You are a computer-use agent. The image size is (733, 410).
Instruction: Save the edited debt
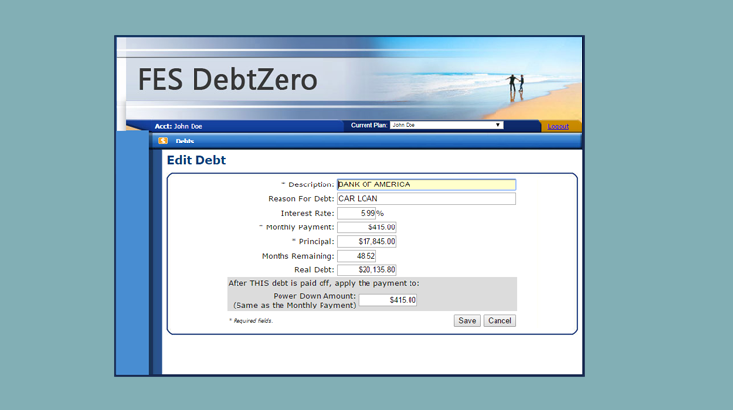click(467, 320)
